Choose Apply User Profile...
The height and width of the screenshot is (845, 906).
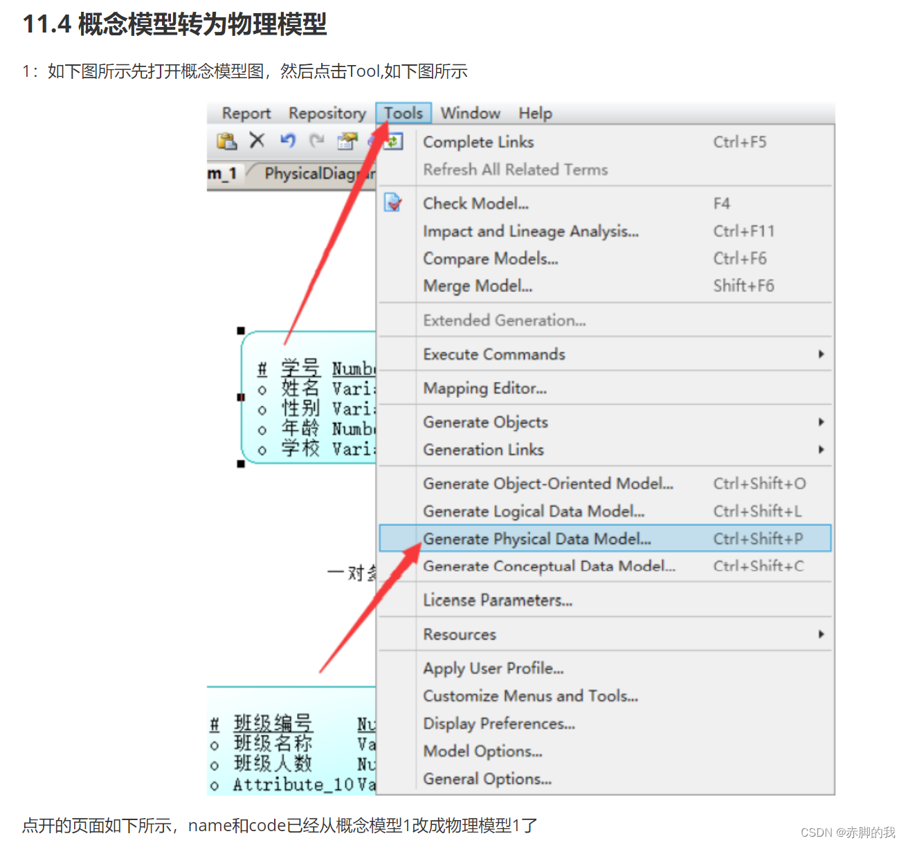pos(604,669)
